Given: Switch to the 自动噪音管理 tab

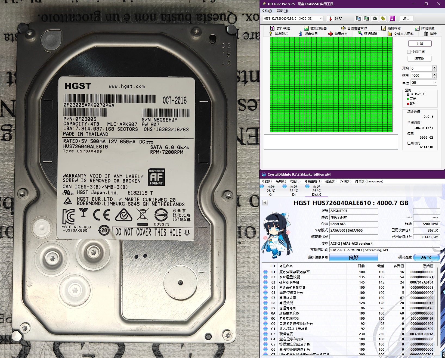Looking at the screenshot, I should pyautogui.click(x=354, y=28).
